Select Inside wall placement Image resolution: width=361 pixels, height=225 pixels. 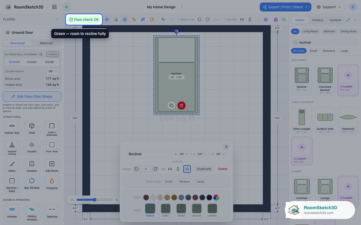click(x=50, y=62)
